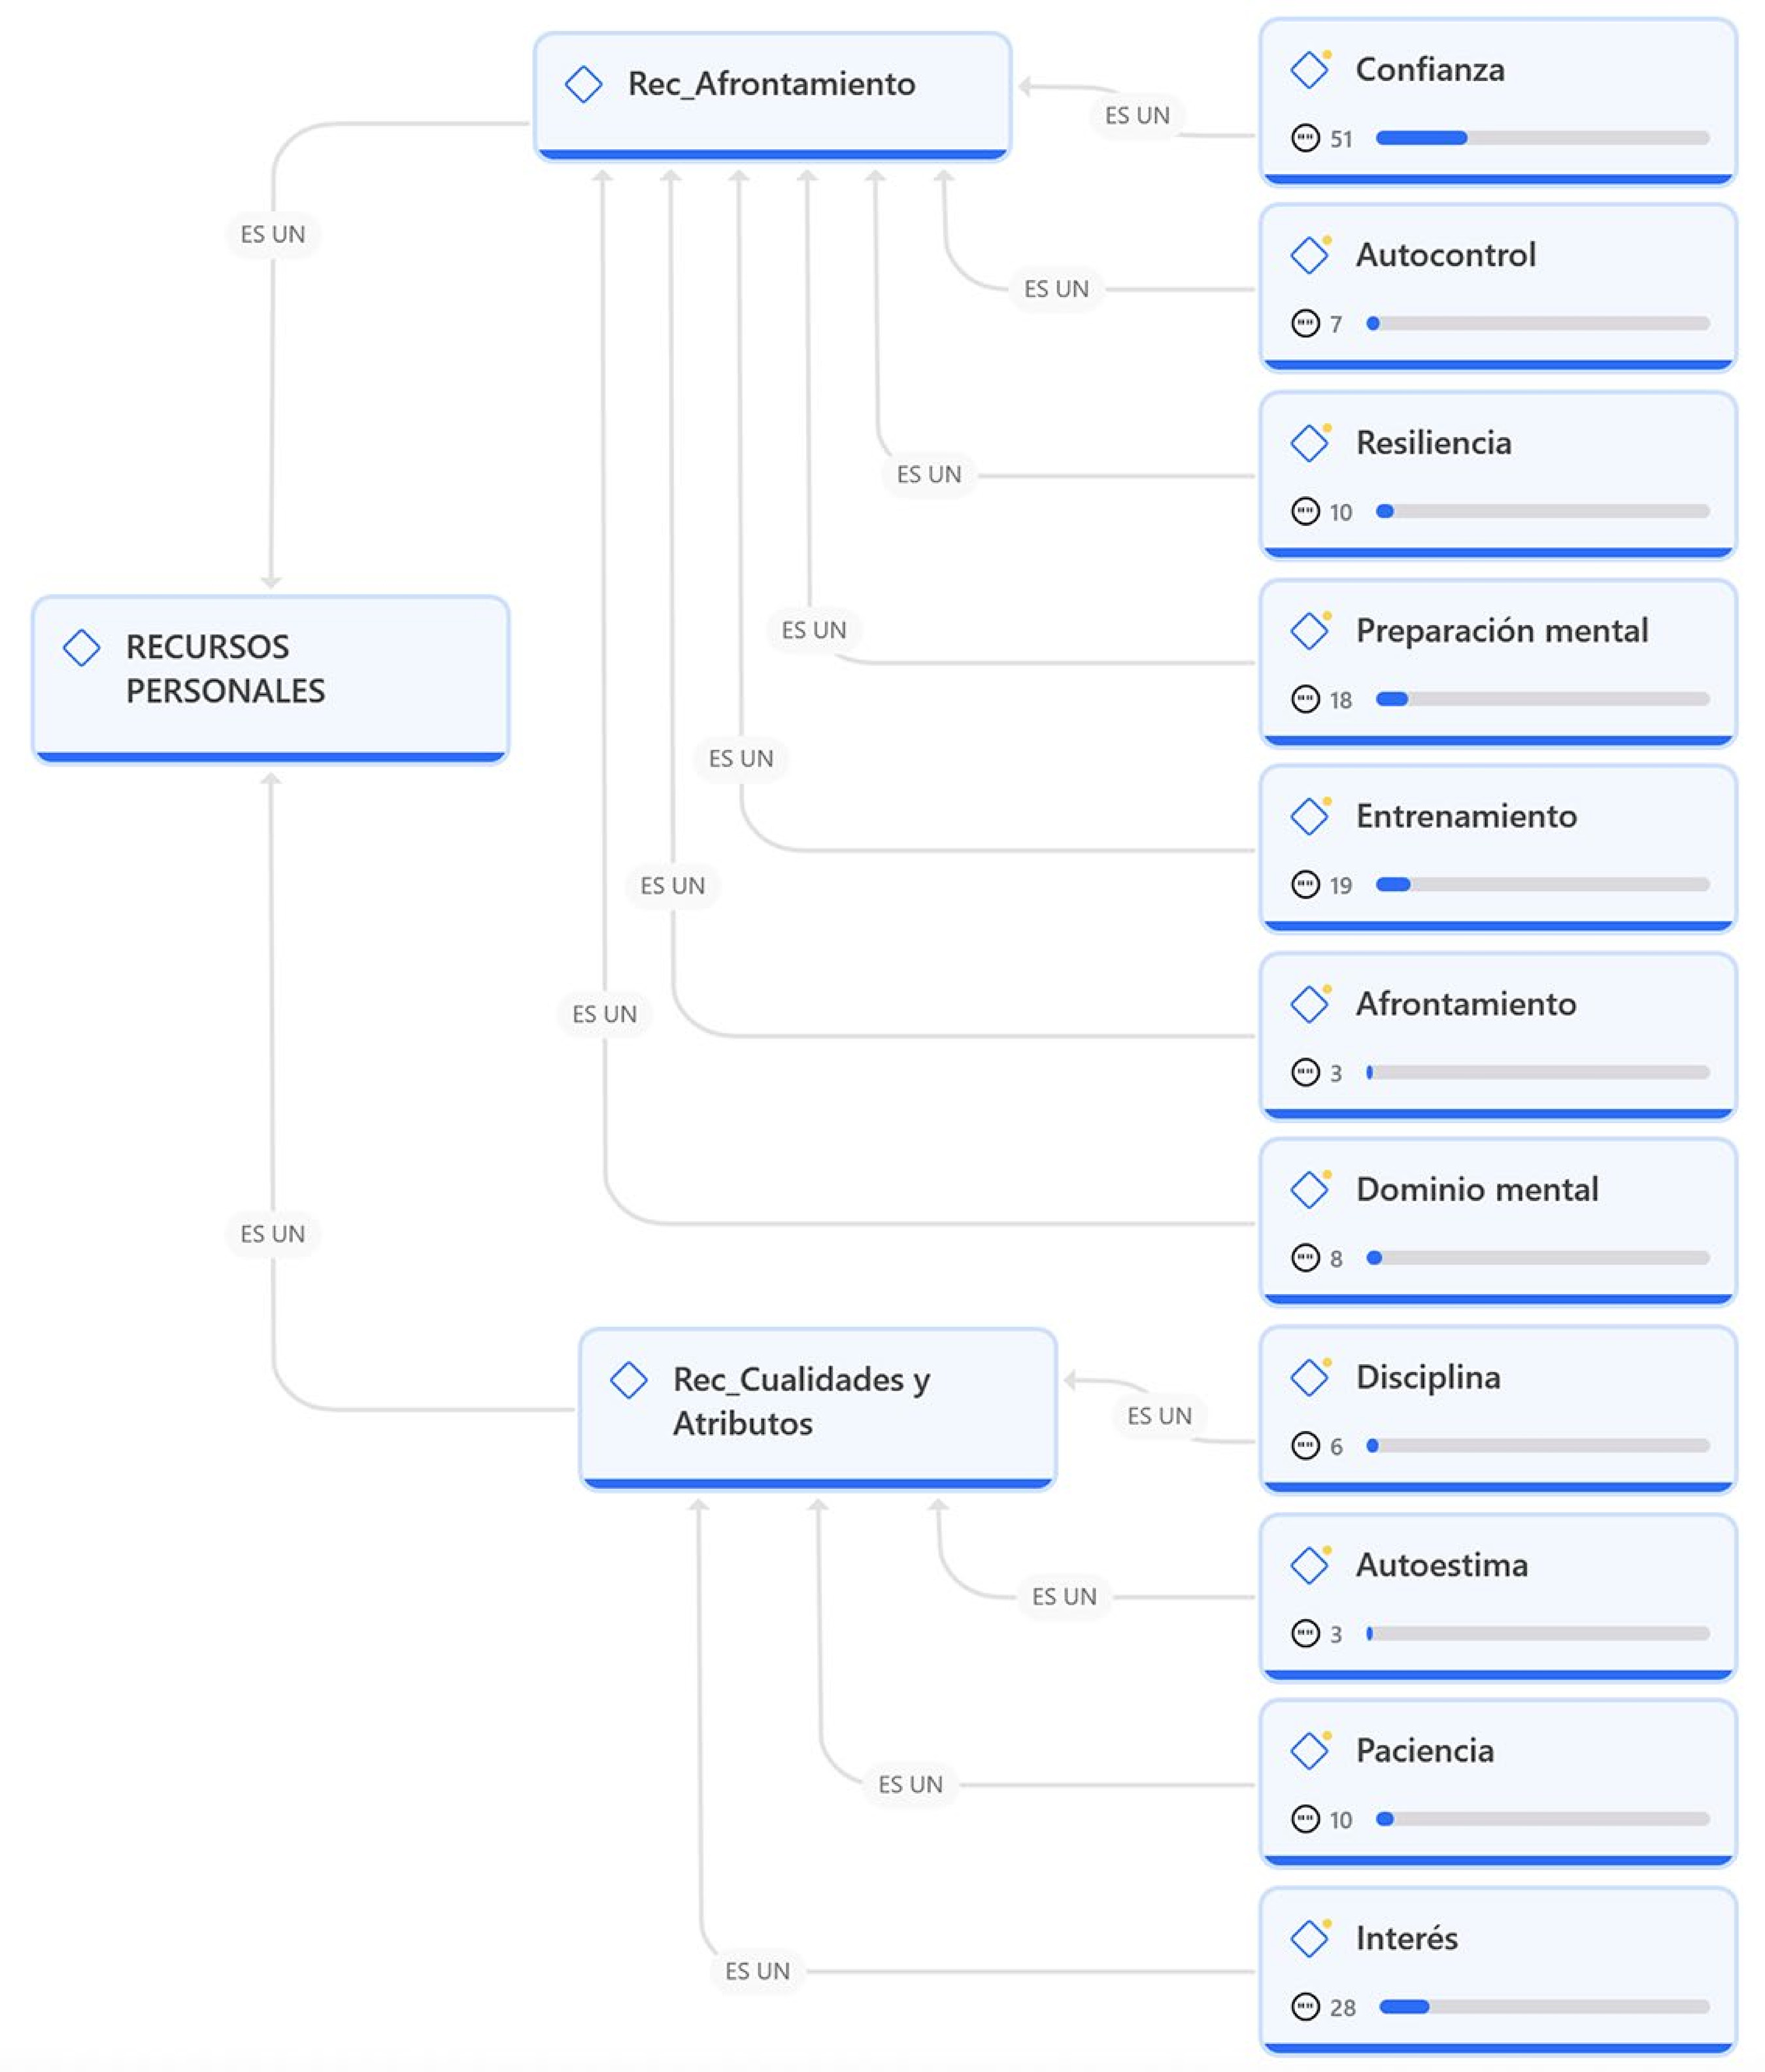The width and height of the screenshot is (1765, 2072).
Task: Select the ES UN label near Disciplina
Action: (x=1159, y=1416)
